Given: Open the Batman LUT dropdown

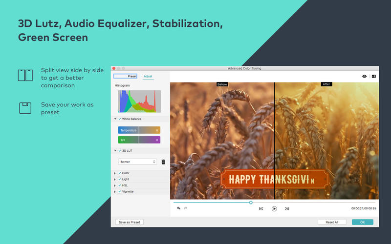Looking at the screenshot, I should coord(137,162).
